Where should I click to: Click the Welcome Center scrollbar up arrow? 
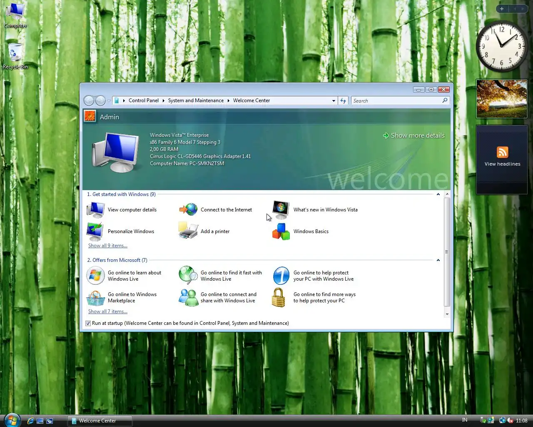coord(447,194)
